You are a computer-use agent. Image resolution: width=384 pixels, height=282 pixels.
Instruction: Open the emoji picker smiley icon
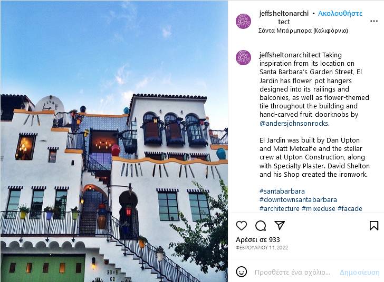(241, 271)
